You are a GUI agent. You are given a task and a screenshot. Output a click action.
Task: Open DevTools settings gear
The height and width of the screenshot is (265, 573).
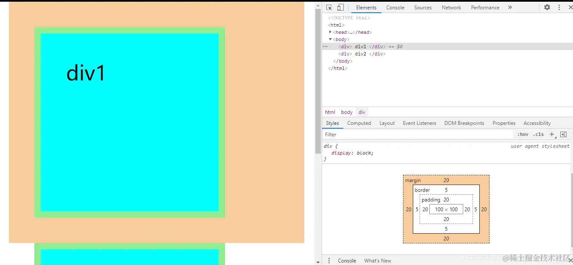tap(547, 7)
